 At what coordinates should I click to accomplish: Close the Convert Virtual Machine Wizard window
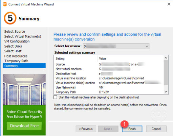[x=169, y=4]
